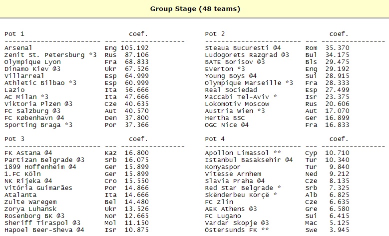Image resolution: width=389 pixels, height=236 pixels.
Task: Click the AC Milan entry
Action: click(x=20, y=97)
